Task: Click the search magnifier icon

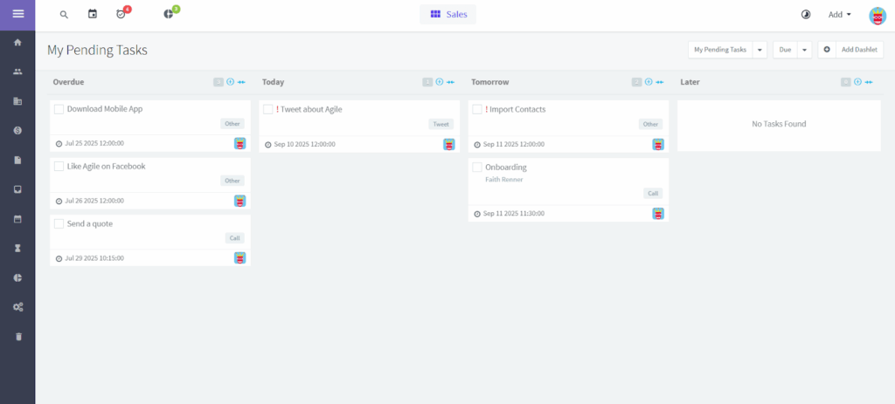Action: 64,15
